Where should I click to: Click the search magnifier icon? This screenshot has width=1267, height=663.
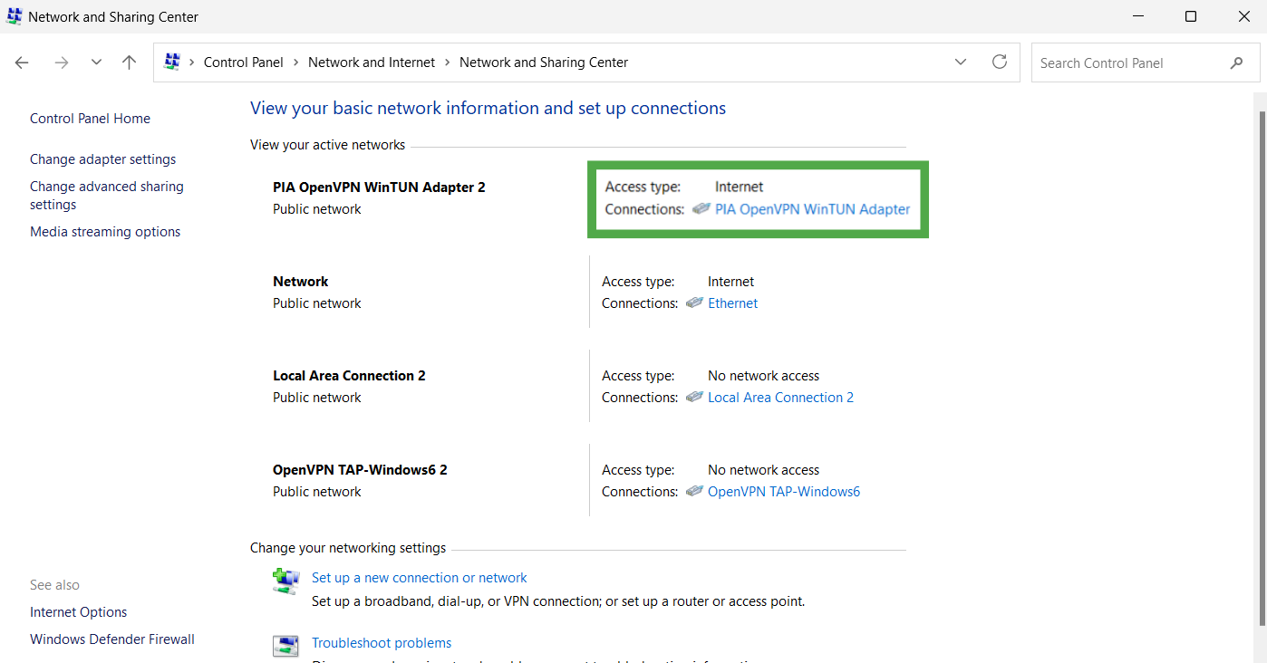tap(1236, 62)
